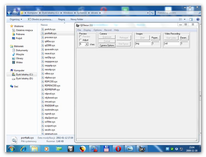Open the frames per second combo box
Screen dimensions: 206x157
(84, 44)
